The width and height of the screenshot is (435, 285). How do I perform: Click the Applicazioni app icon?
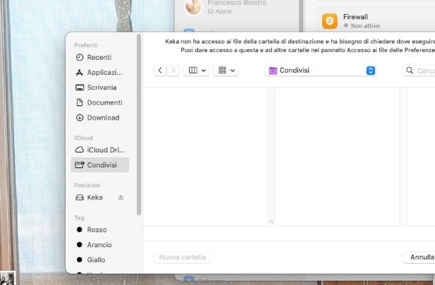pos(79,73)
